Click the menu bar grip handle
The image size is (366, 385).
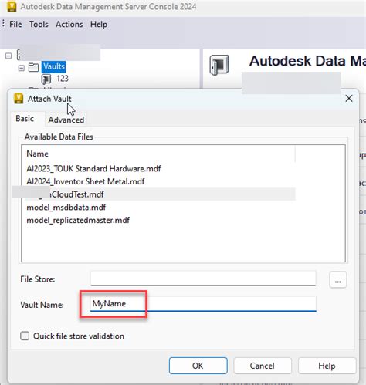3,24
